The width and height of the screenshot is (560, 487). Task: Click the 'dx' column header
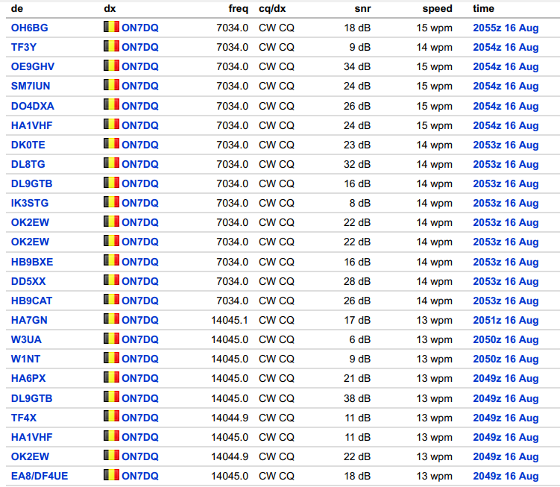(x=110, y=8)
